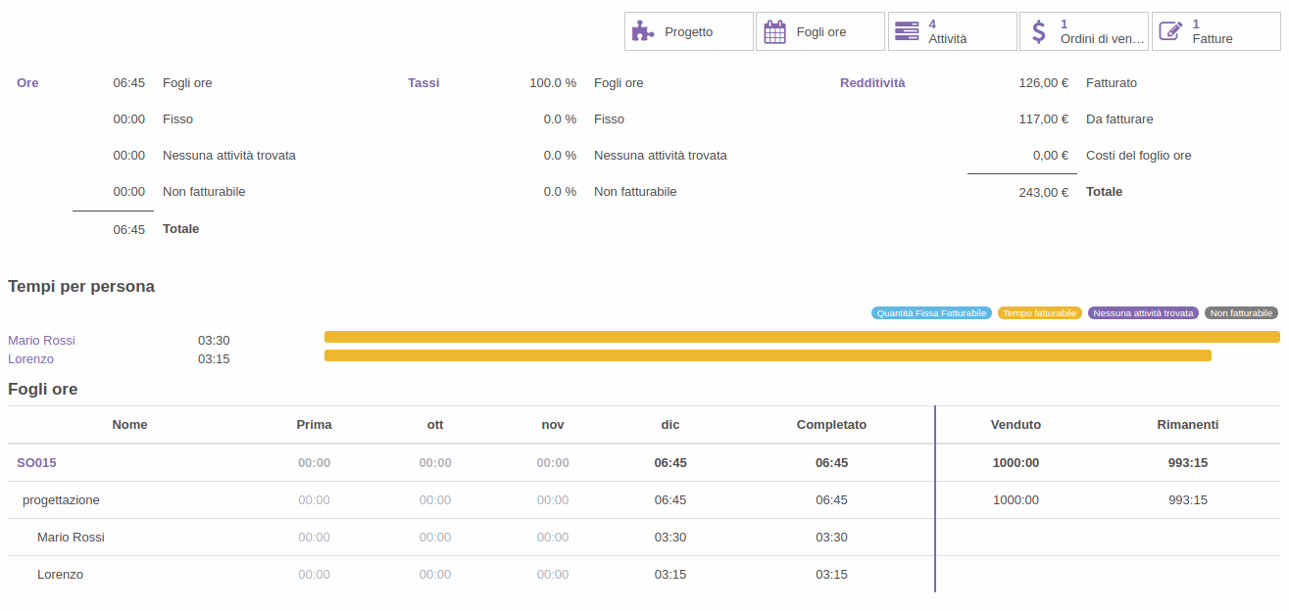Click the 06:45 Totale hours value

coord(129,230)
